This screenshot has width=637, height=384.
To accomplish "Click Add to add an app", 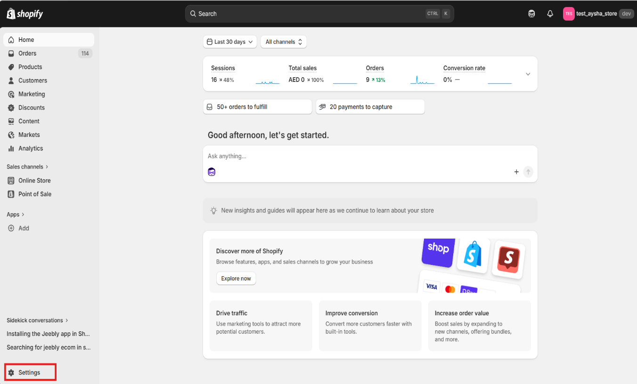I will coord(49,228).
